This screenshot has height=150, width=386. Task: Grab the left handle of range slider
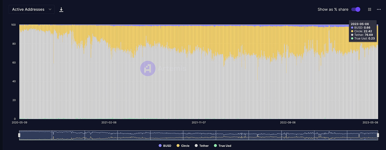pos(19,135)
